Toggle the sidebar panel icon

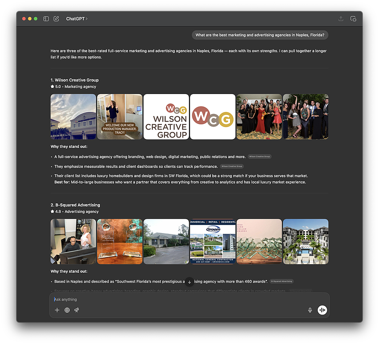46,19
